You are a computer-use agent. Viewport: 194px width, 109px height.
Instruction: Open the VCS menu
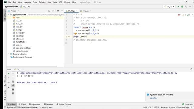pos(60,2)
